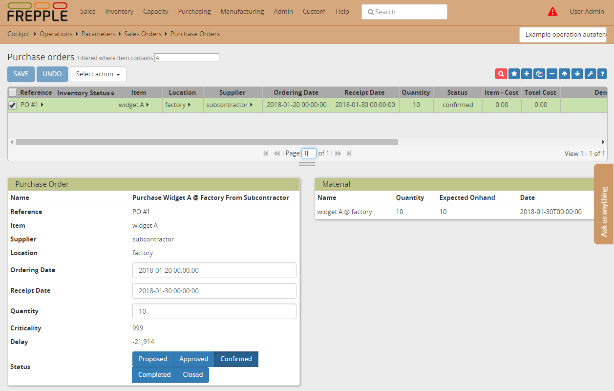Viewport: 614px width, 391px height.
Task: Import data via the down-arrow icon
Action: [x=577, y=73]
